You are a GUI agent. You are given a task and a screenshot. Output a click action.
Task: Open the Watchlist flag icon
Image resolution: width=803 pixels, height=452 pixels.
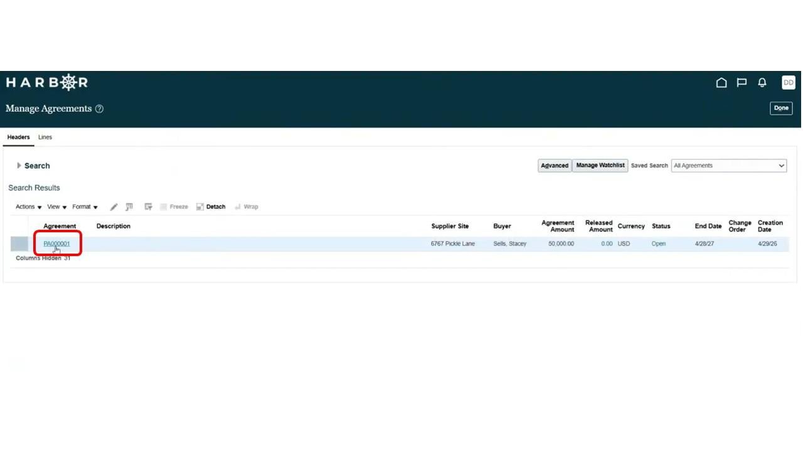click(742, 83)
